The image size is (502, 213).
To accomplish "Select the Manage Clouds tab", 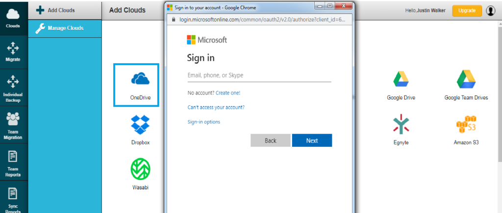I will 65,28.
